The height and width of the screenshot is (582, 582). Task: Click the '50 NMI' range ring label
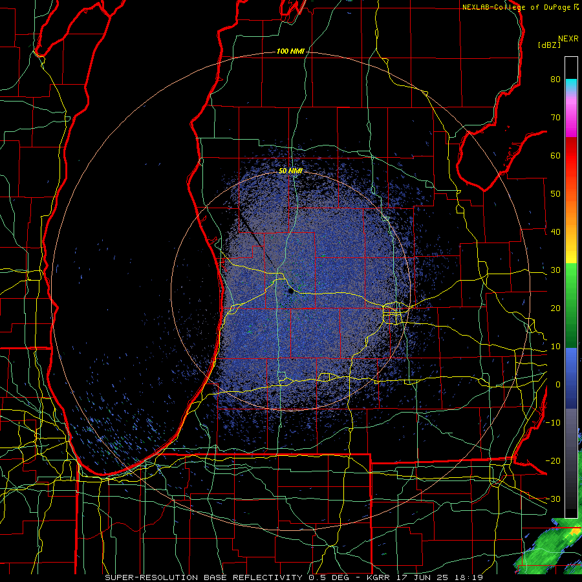pyautogui.click(x=290, y=171)
